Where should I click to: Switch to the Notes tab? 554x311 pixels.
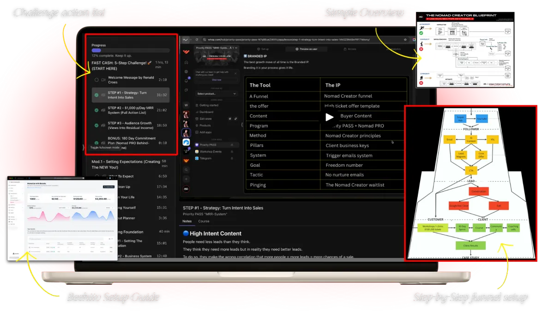click(187, 221)
